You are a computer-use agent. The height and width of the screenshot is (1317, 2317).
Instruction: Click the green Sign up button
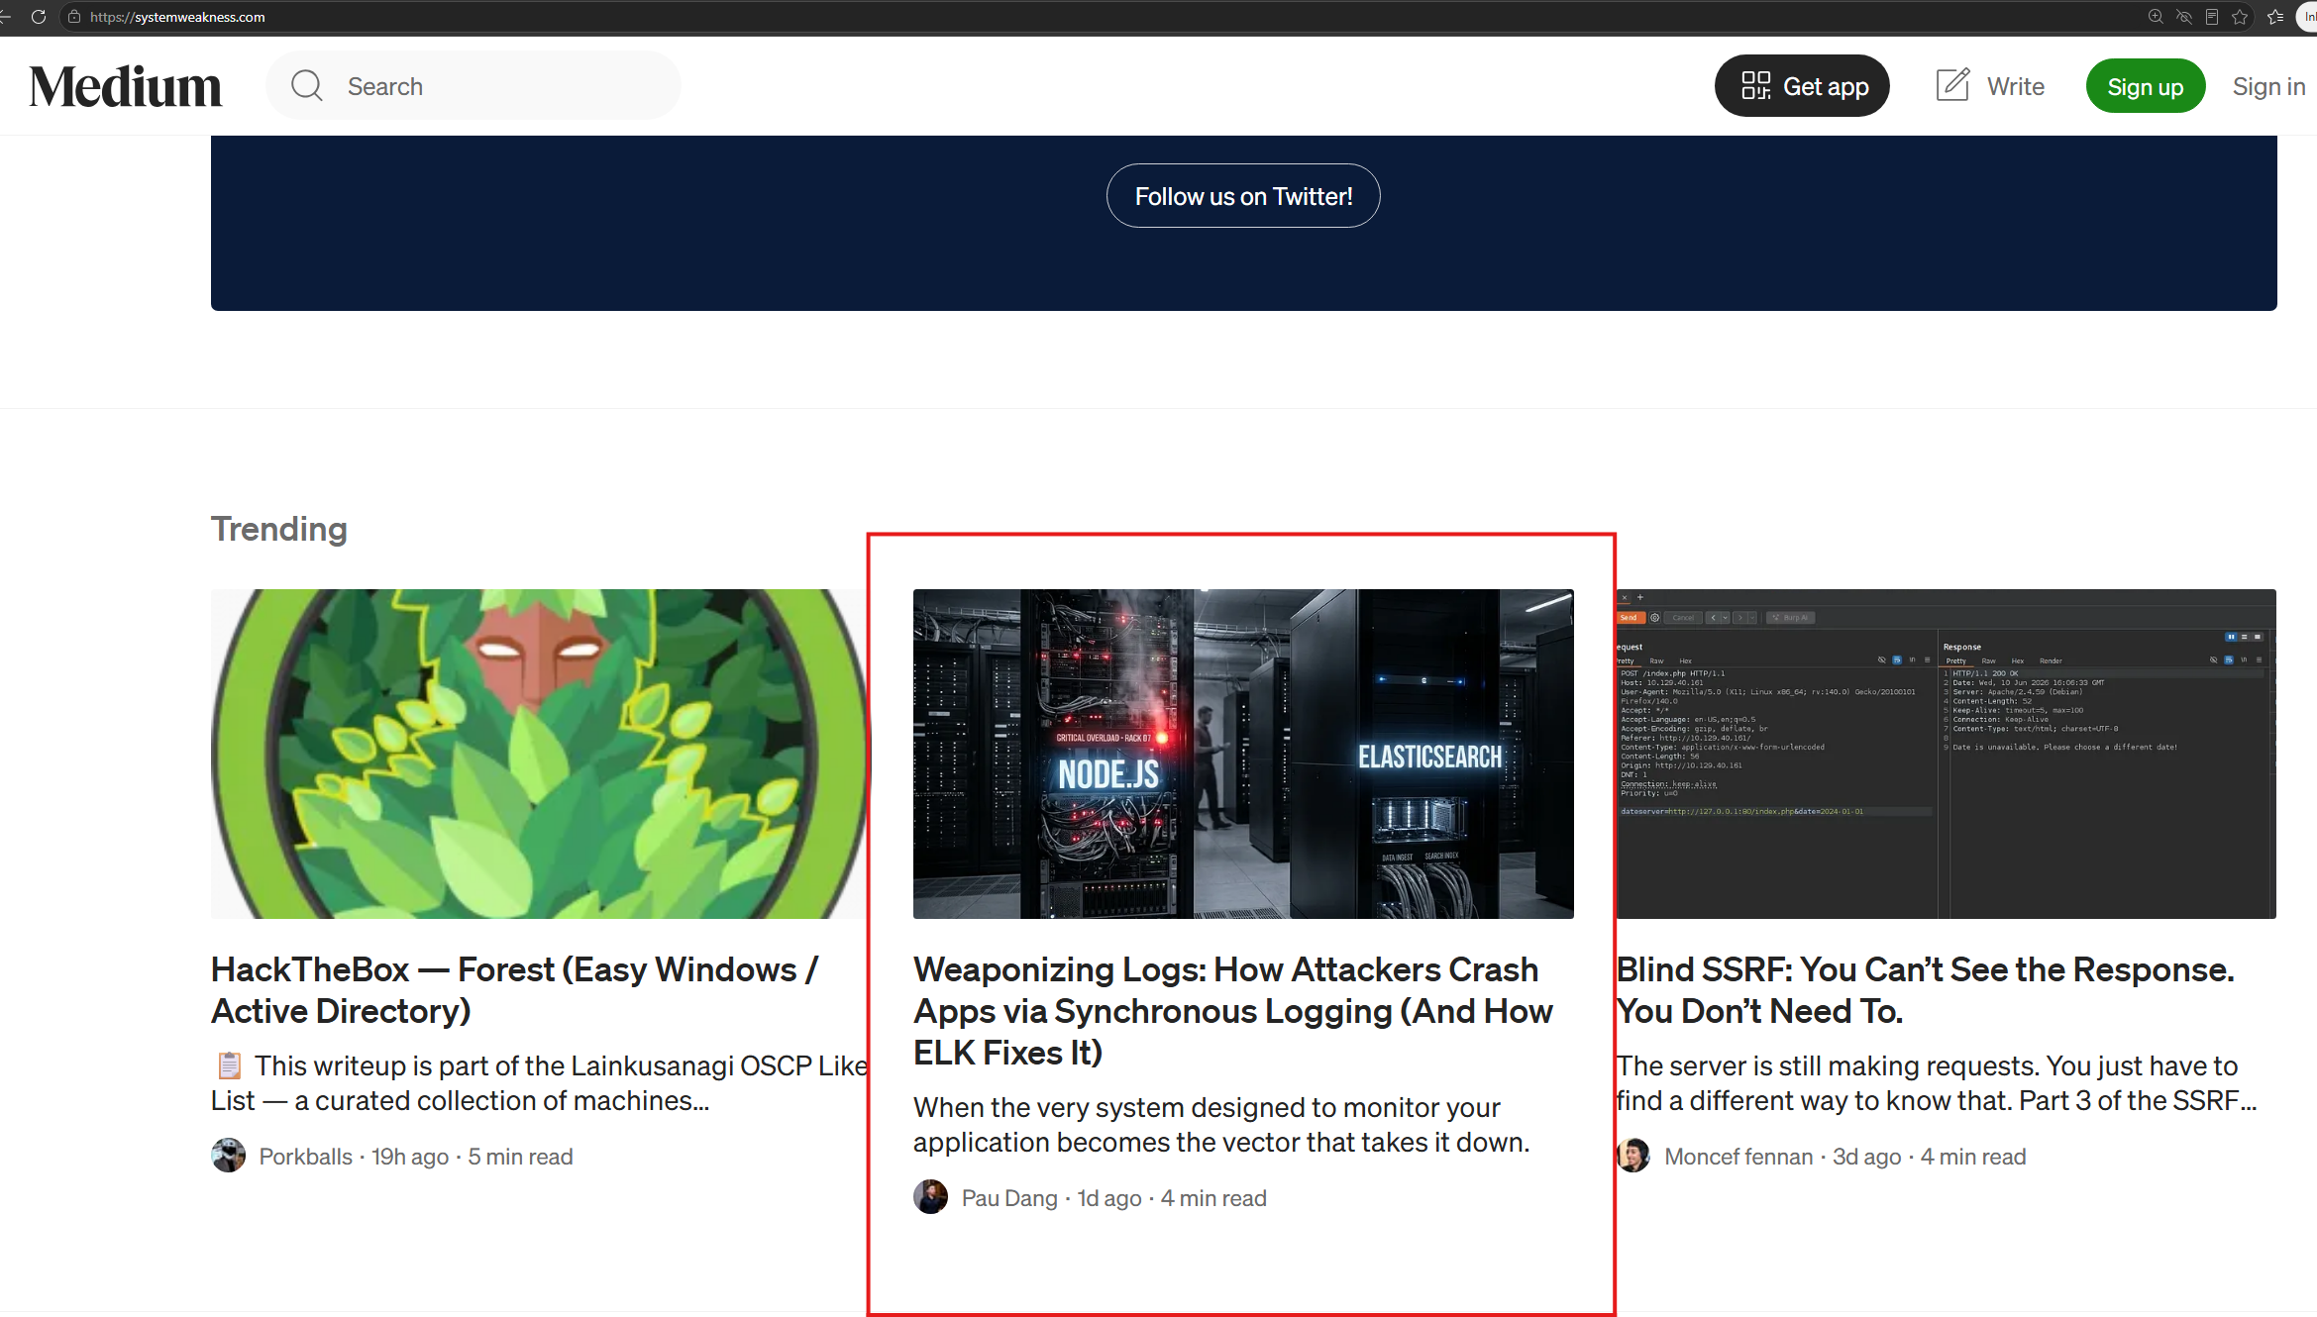click(x=2145, y=86)
